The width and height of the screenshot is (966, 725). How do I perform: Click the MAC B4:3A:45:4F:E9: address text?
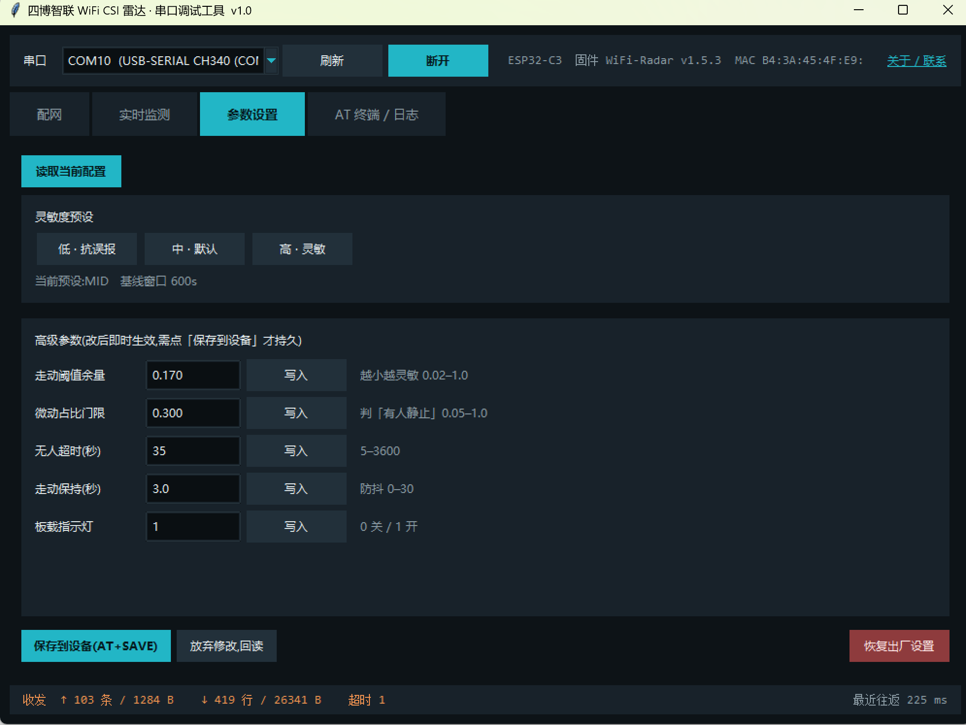pyautogui.click(x=799, y=61)
